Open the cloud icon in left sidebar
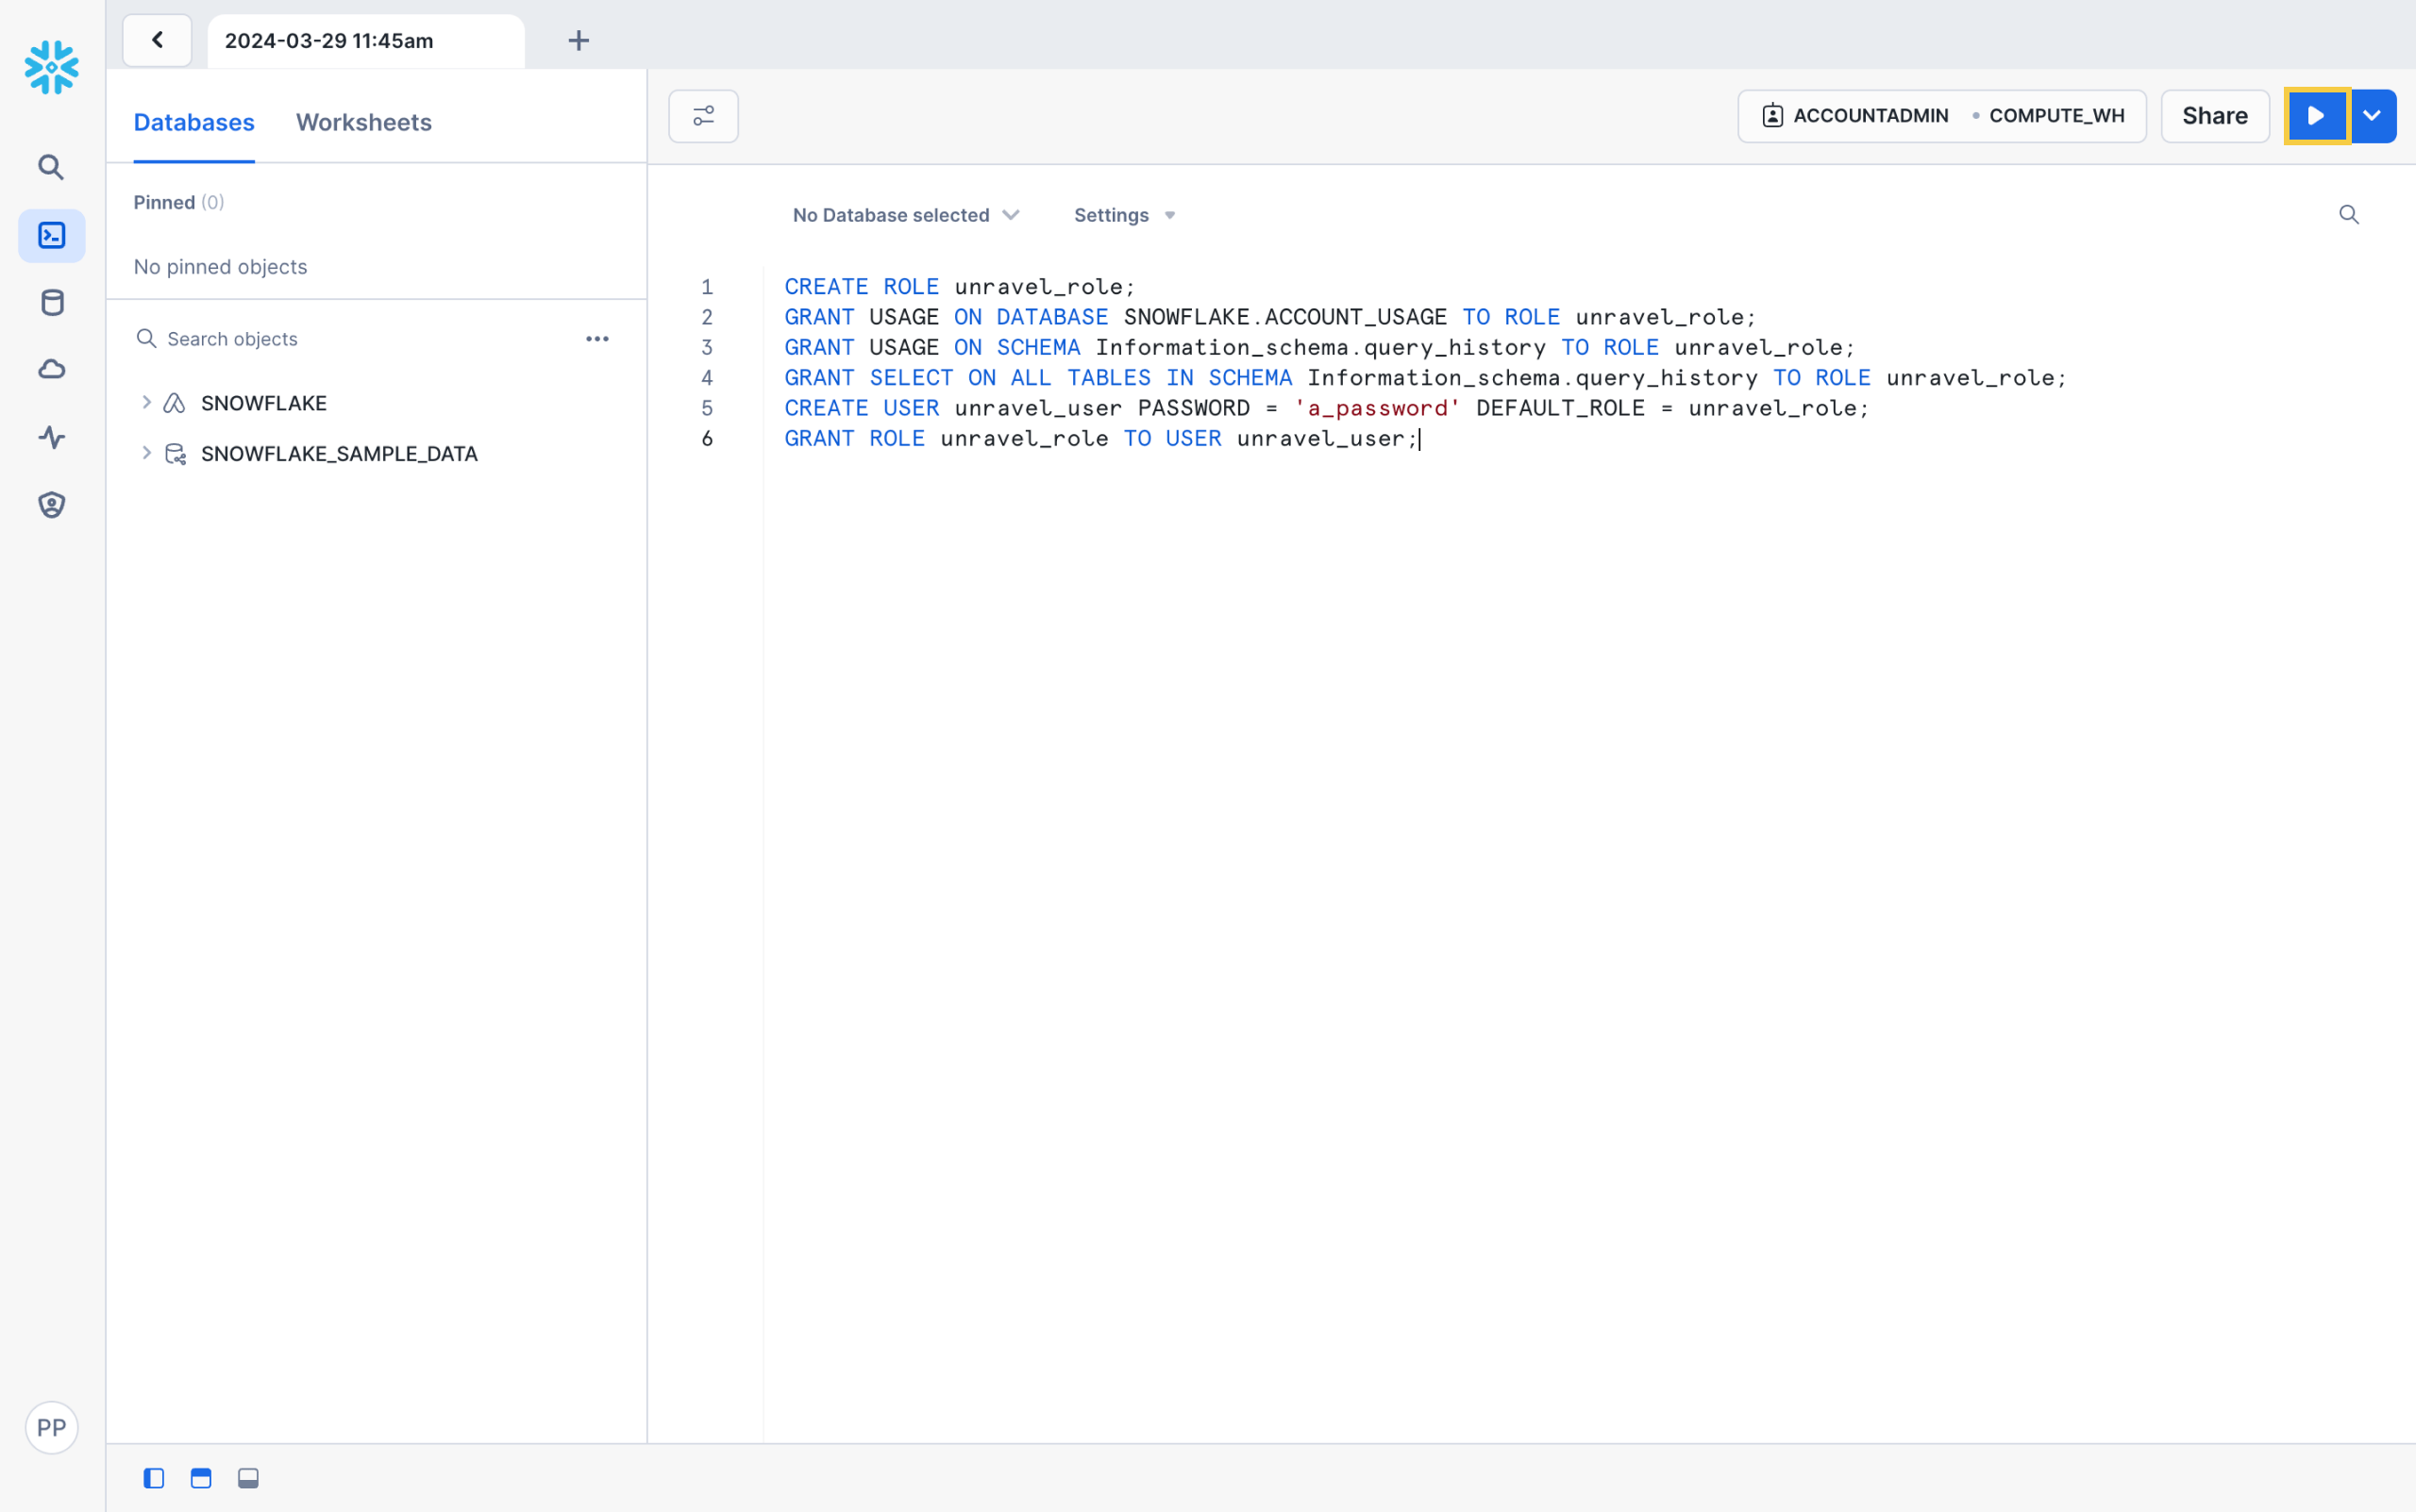The width and height of the screenshot is (2416, 1512). click(x=51, y=370)
